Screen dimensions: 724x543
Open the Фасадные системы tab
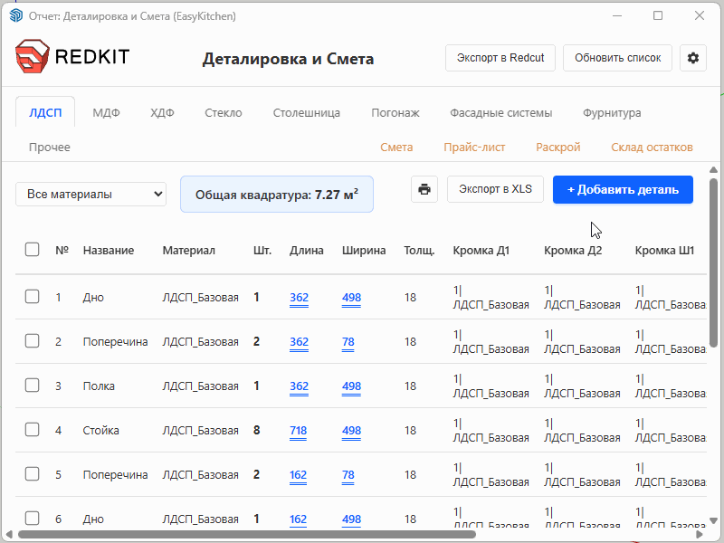pyautogui.click(x=501, y=112)
